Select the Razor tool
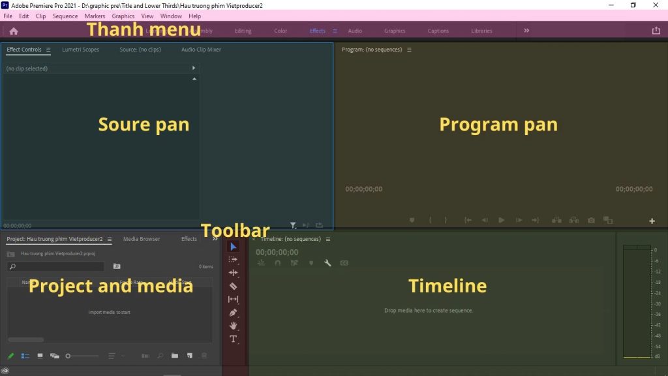Screen dimensions: 668x376 tap(234, 286)
